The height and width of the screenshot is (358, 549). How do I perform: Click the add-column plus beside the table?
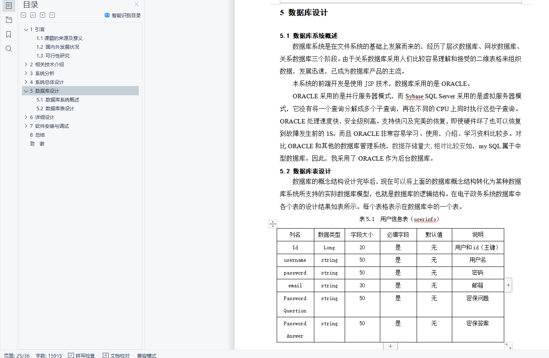click(508, 285)
